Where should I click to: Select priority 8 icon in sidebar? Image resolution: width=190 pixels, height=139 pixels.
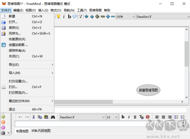click(x=3, y=122)
